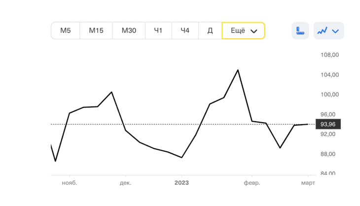360x206 pixels.
Task: Choose the M30 interval
Action: point(129,31)
